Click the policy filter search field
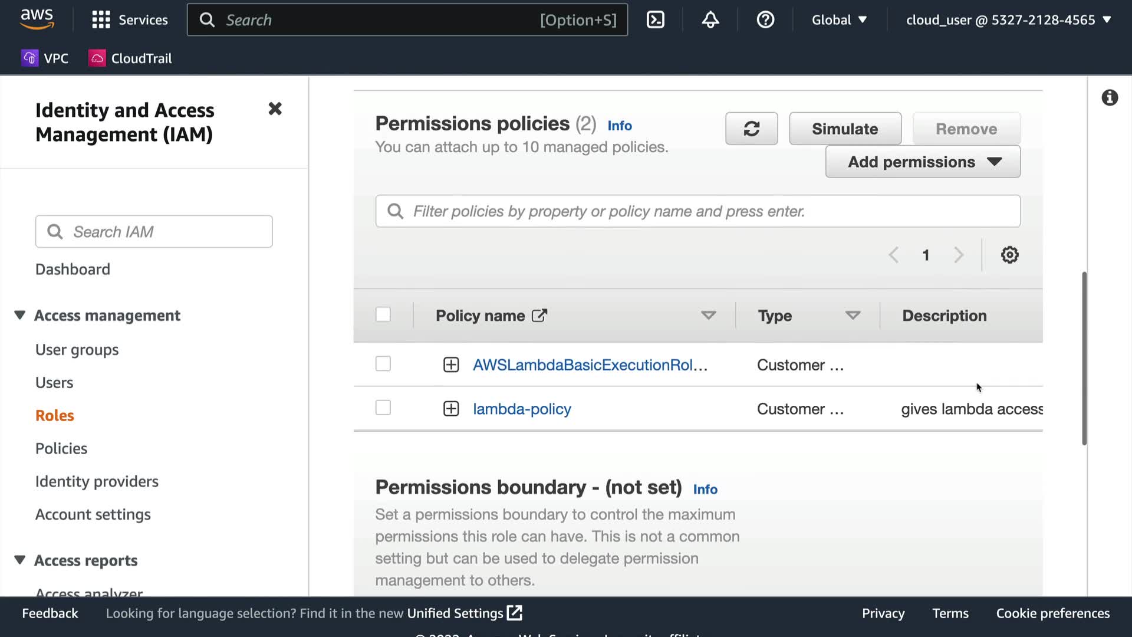Image resolution: width=1132 pixels, height=637 pixels. [697, 211]
